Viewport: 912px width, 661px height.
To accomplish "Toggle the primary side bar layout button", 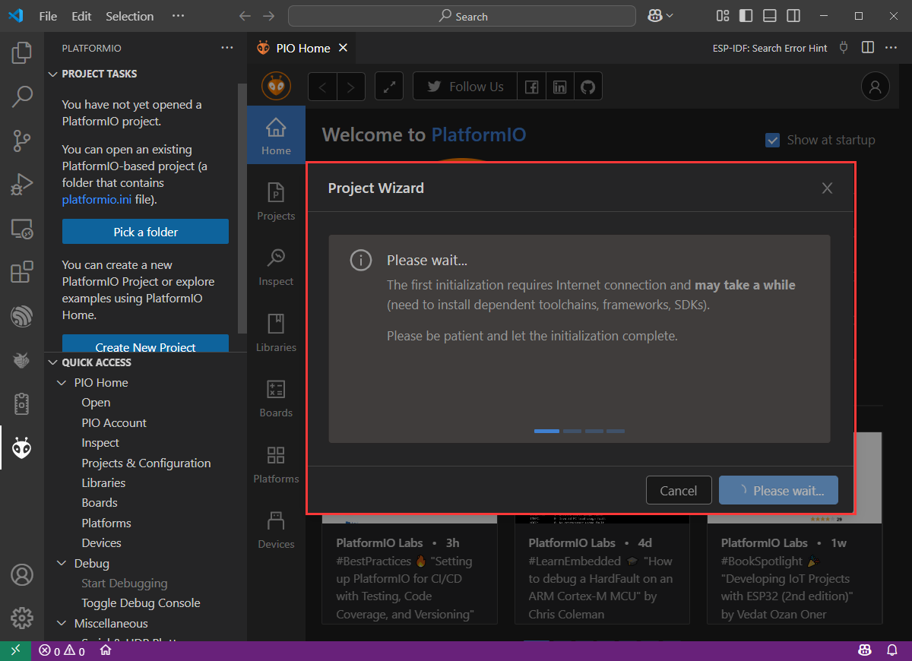I will [746, 16].
